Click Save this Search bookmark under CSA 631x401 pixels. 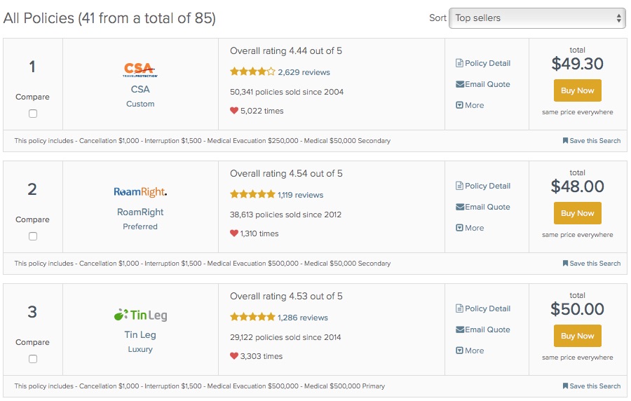pyautogui.click(x=592, y=141)
